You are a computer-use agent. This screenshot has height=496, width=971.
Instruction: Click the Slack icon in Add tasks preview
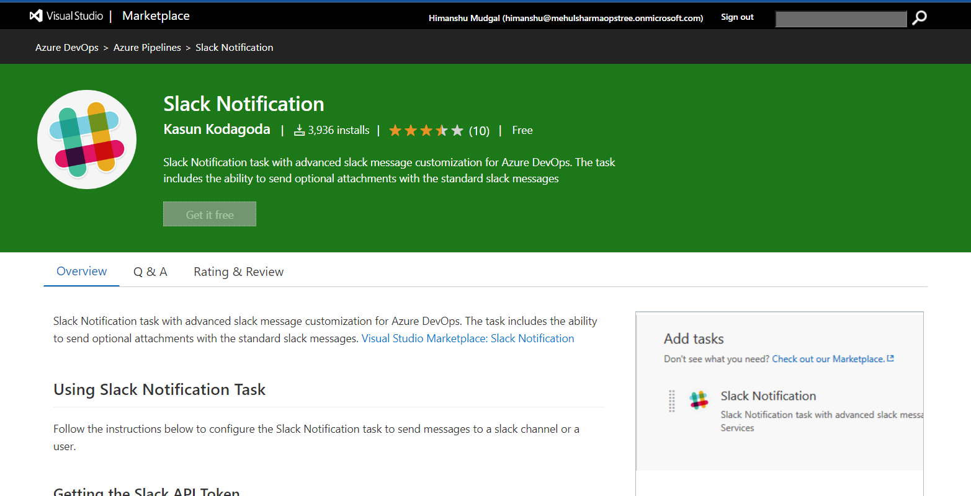[699, 401]
